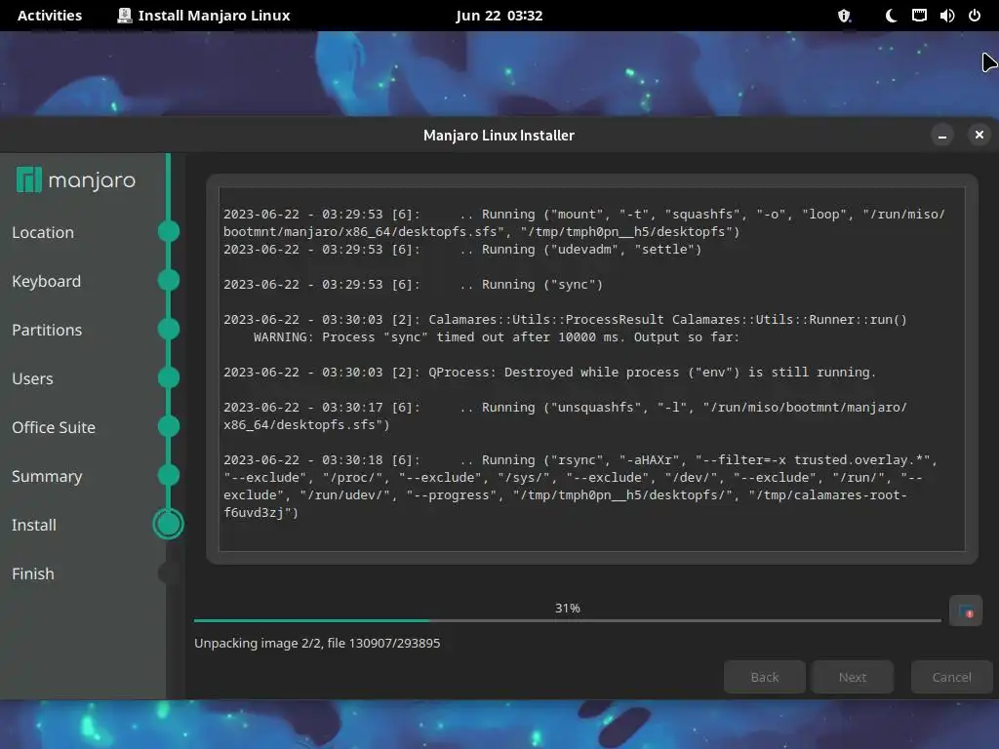Cancel the installation
This screenshot has width=999, height=749.
(952, 677)
